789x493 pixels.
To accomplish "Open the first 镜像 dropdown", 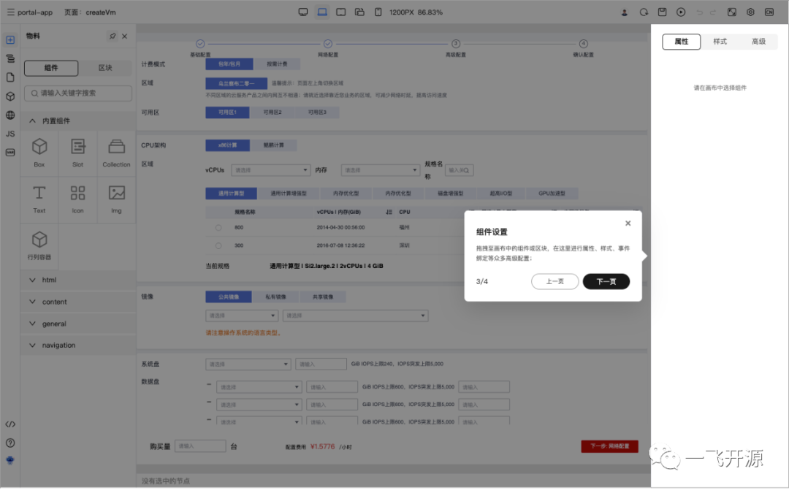I will (242, 316).
